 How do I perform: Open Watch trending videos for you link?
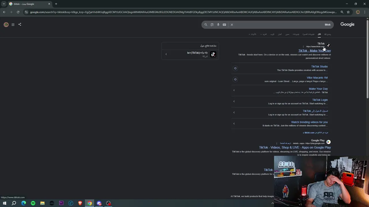point(309,122)
